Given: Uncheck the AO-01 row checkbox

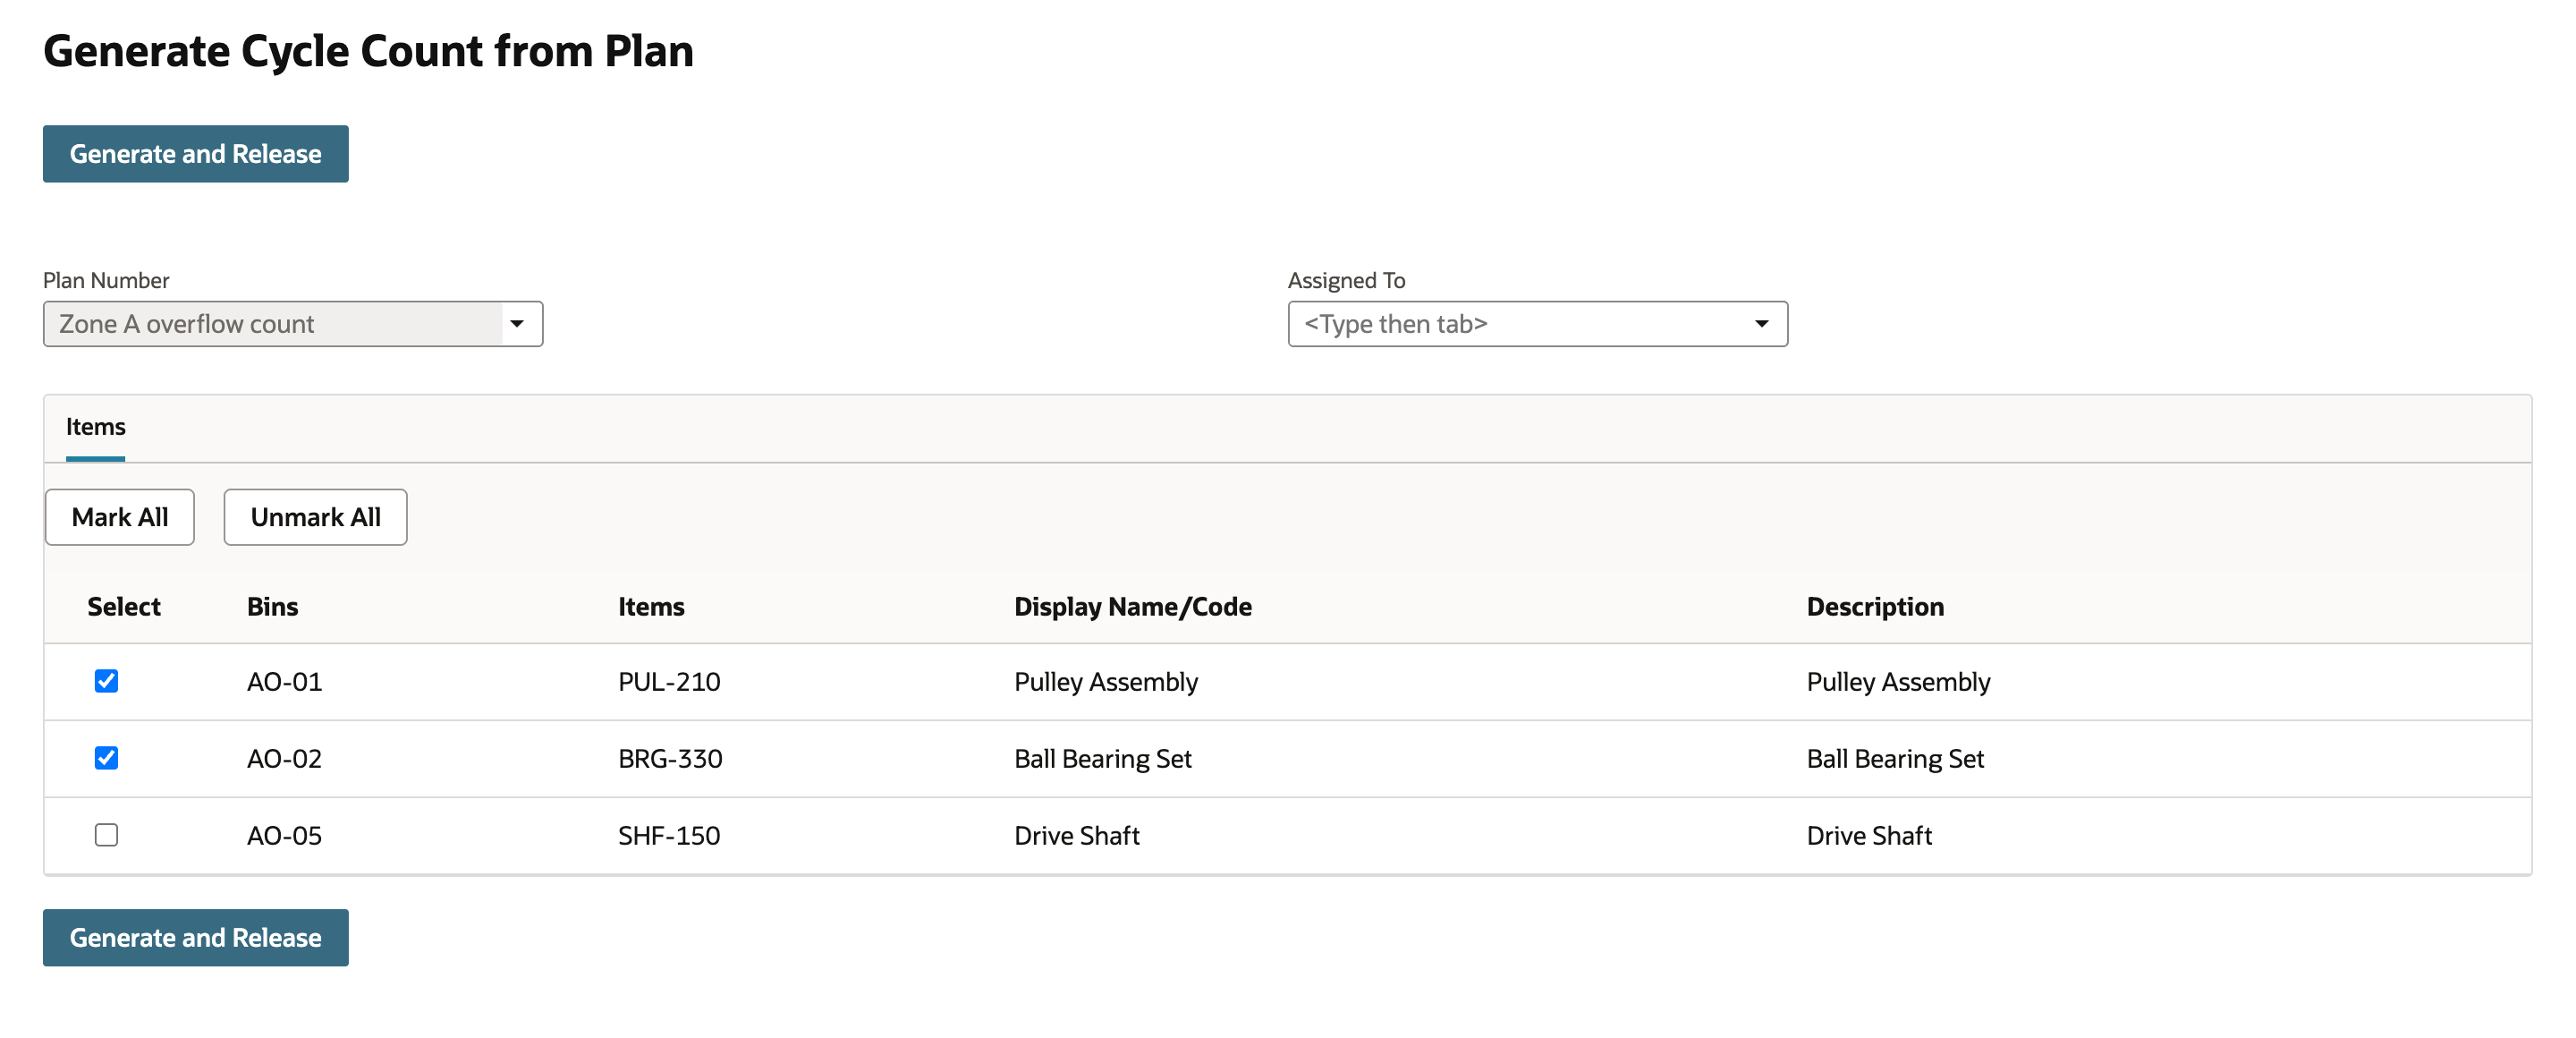Looking at the screenshot, I should pos(106,682).
